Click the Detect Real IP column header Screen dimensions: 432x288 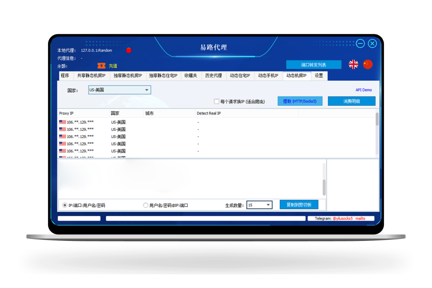pos(247,113)
